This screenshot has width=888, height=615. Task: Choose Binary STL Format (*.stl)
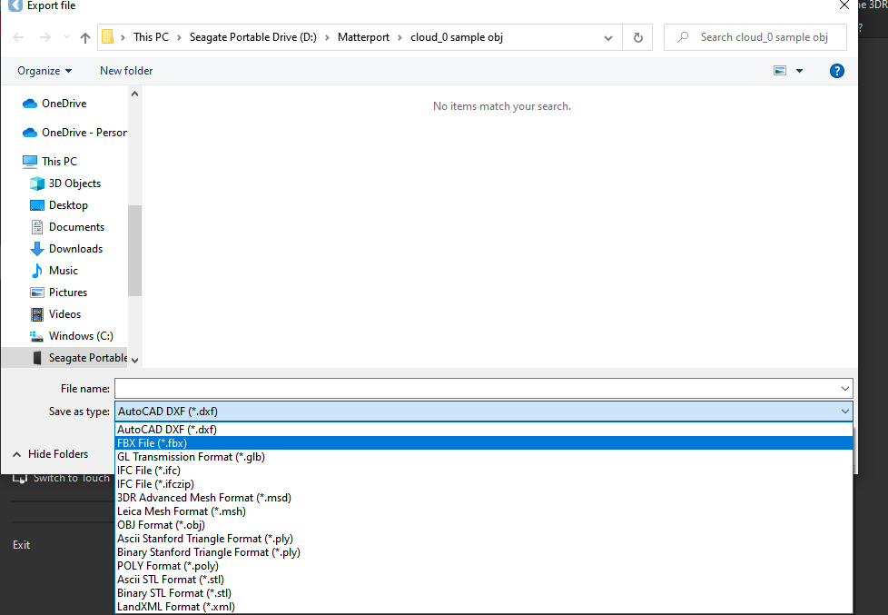tap(484, 593)
